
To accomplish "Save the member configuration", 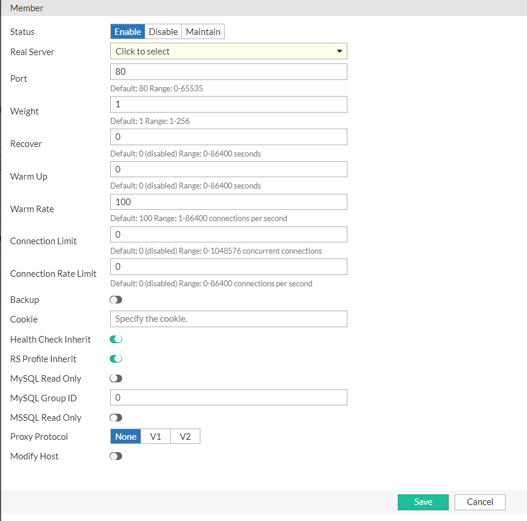I will [x=423, y=502].
